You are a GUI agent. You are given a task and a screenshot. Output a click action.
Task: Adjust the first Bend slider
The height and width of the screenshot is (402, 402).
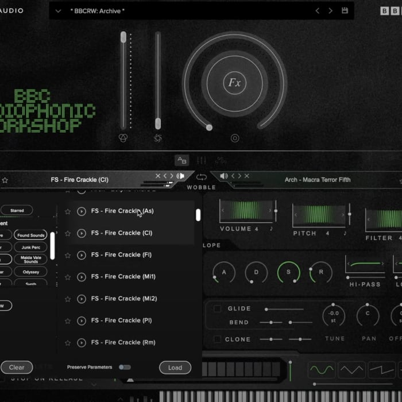pyautogui.click(x=271, y=322)
